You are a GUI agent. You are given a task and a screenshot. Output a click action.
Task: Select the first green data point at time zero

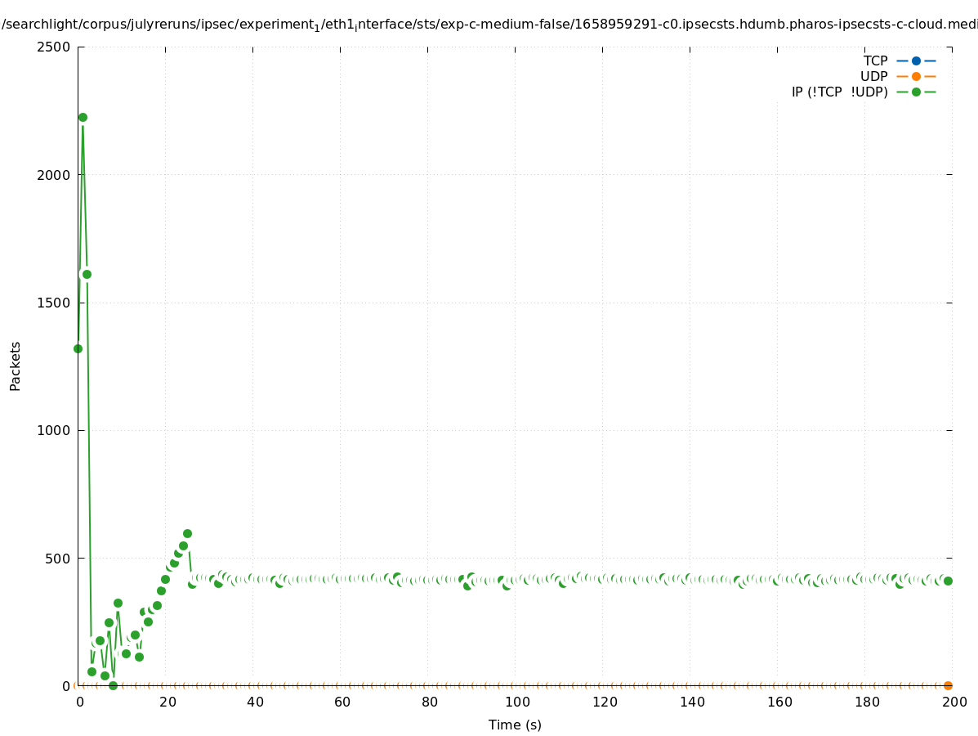pos(78,348)
